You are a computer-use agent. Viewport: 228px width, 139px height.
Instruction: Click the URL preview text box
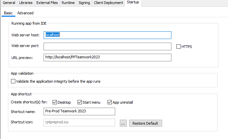[107, 57]
